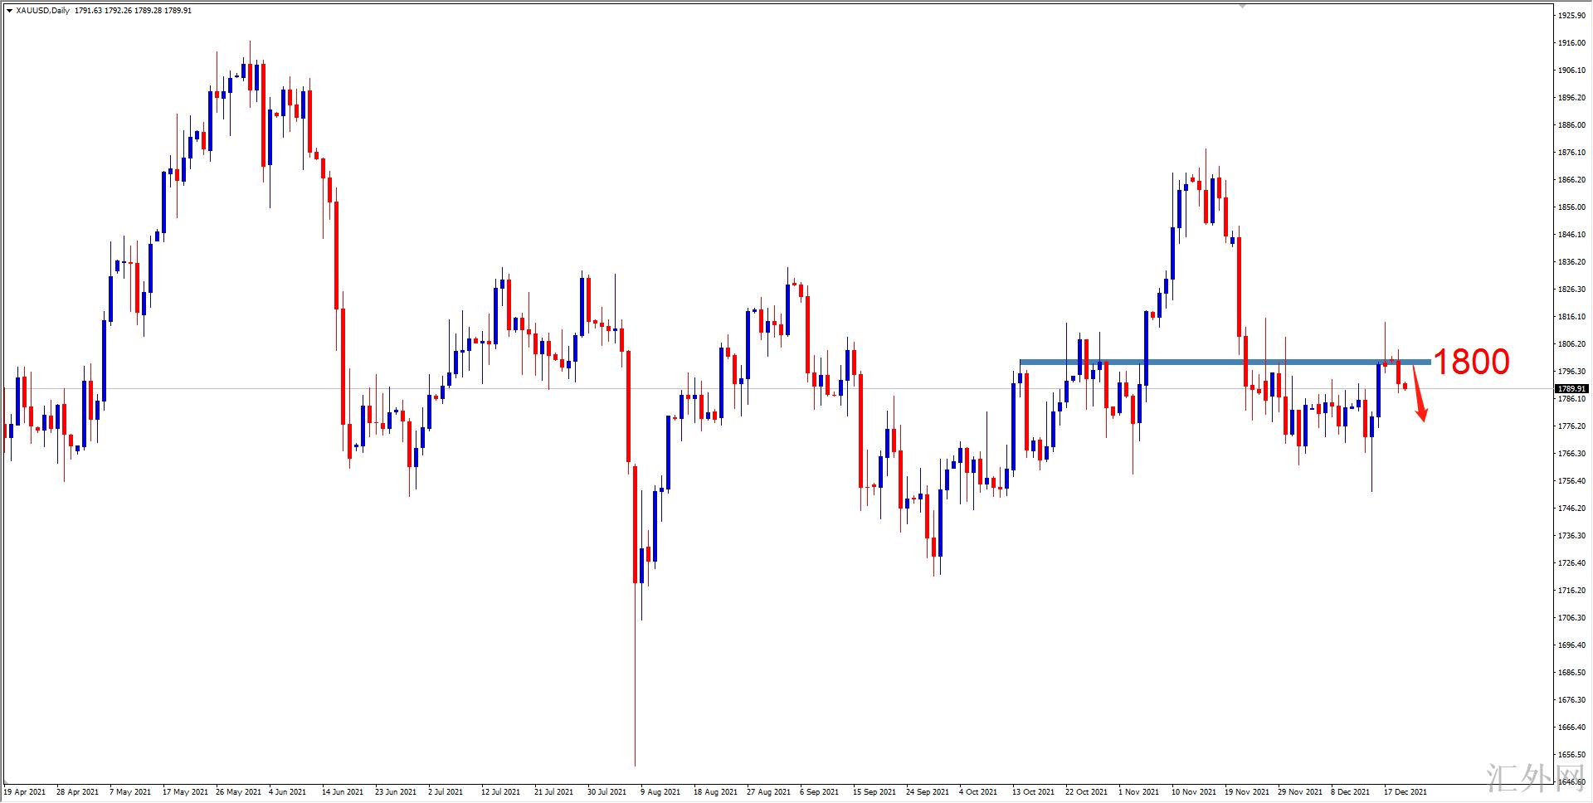The height and width of the screenshot is (803, 1593).
Task: Click the 9 Aug 2021 date label
Action: [660, 792]
